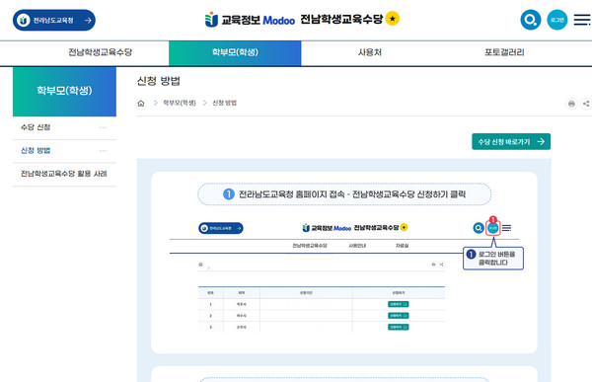Click the share icon
The image size is (592, 382).
click(x=586, y=104)
